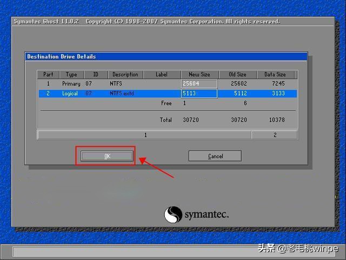Select the Part column header

pos(48,75)
